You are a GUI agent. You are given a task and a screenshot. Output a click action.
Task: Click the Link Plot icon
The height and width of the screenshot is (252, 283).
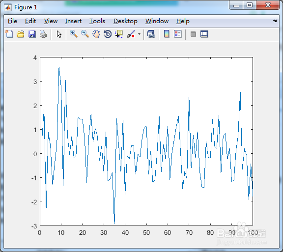[151, 34]
